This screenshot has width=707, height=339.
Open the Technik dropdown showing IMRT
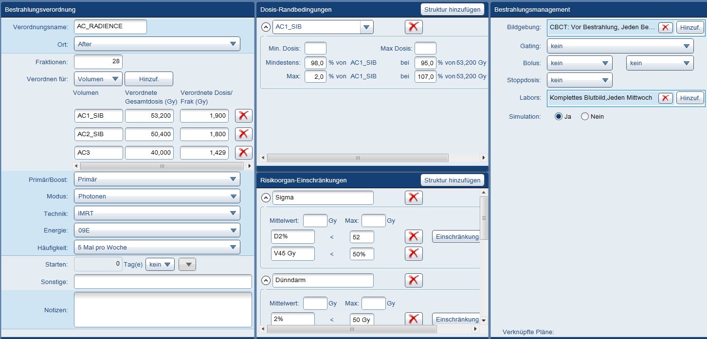[157, 213]
